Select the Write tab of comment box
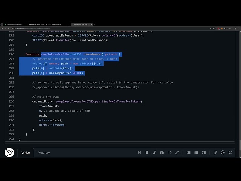Viewport: 241px width, 181px height. (x=26, y=153)
